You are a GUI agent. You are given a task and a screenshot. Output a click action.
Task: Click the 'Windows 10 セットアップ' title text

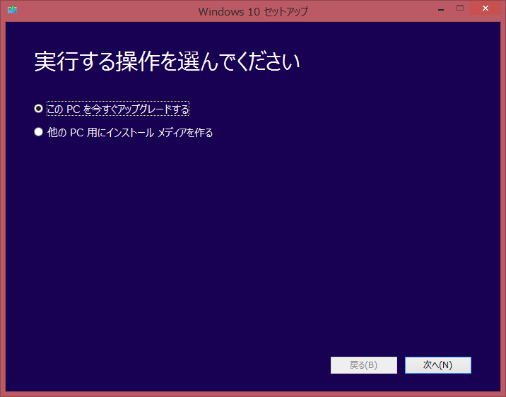[253, 11]
